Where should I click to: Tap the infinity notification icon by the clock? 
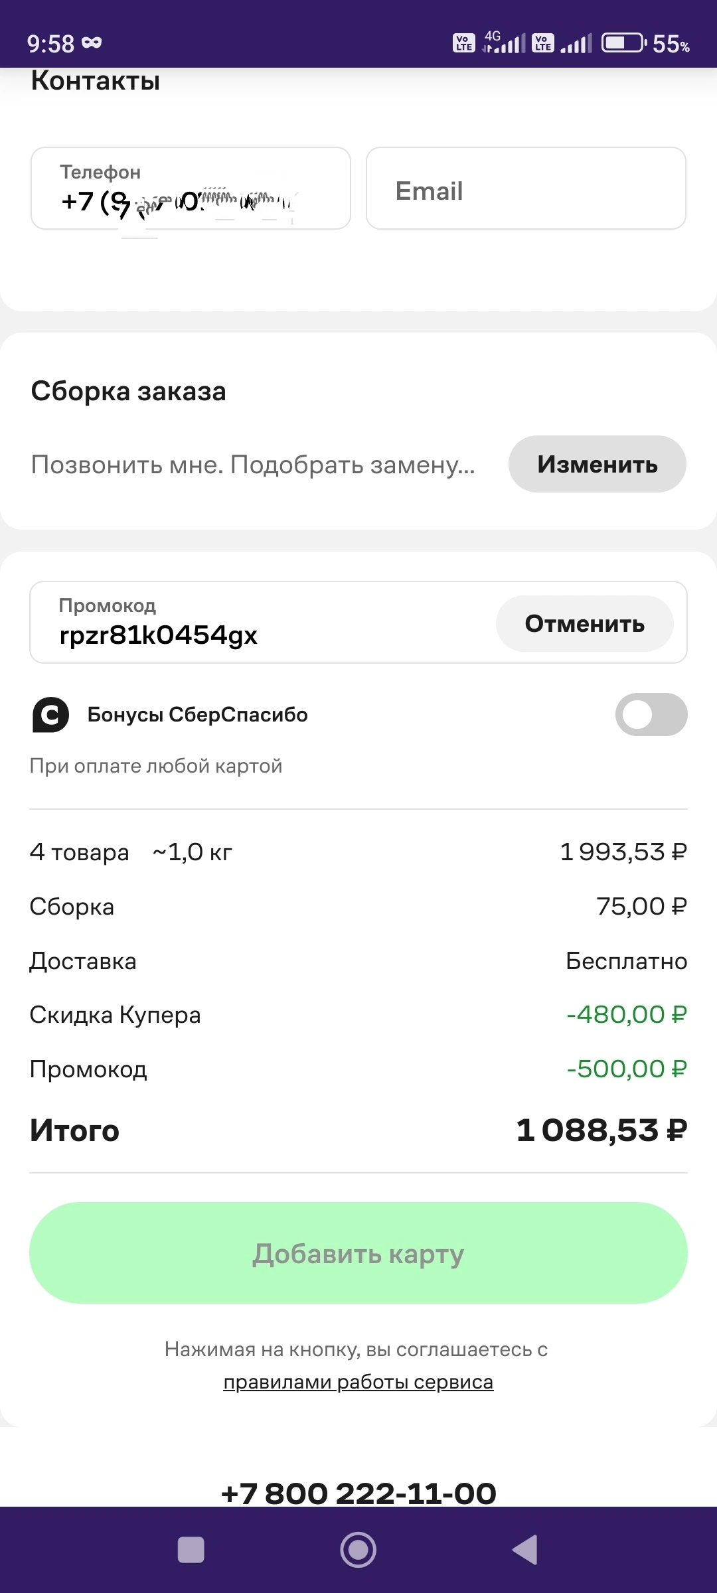click(92, 43)
